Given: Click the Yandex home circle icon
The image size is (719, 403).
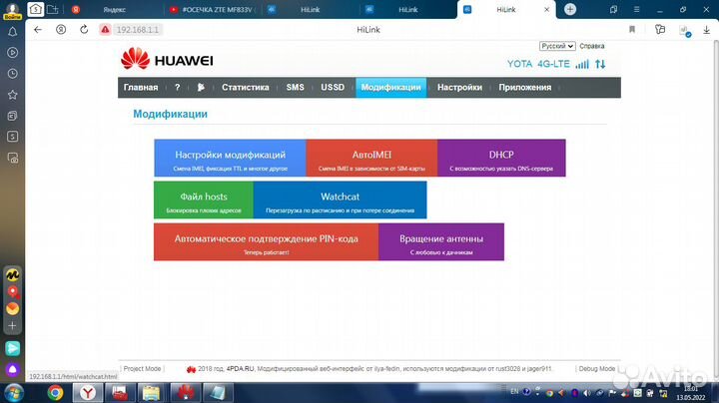Looking at the screenshot, I should coord(61,30).
